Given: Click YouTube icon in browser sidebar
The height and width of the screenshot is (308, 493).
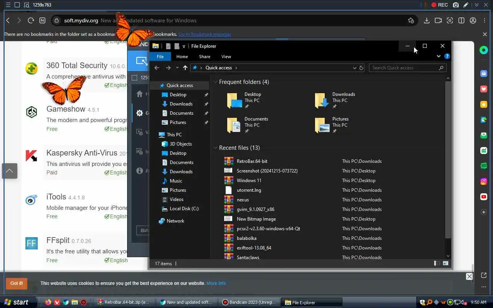Looking at the screenshot, I should pos(484,197).
